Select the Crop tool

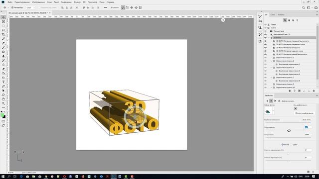[3, 34]
